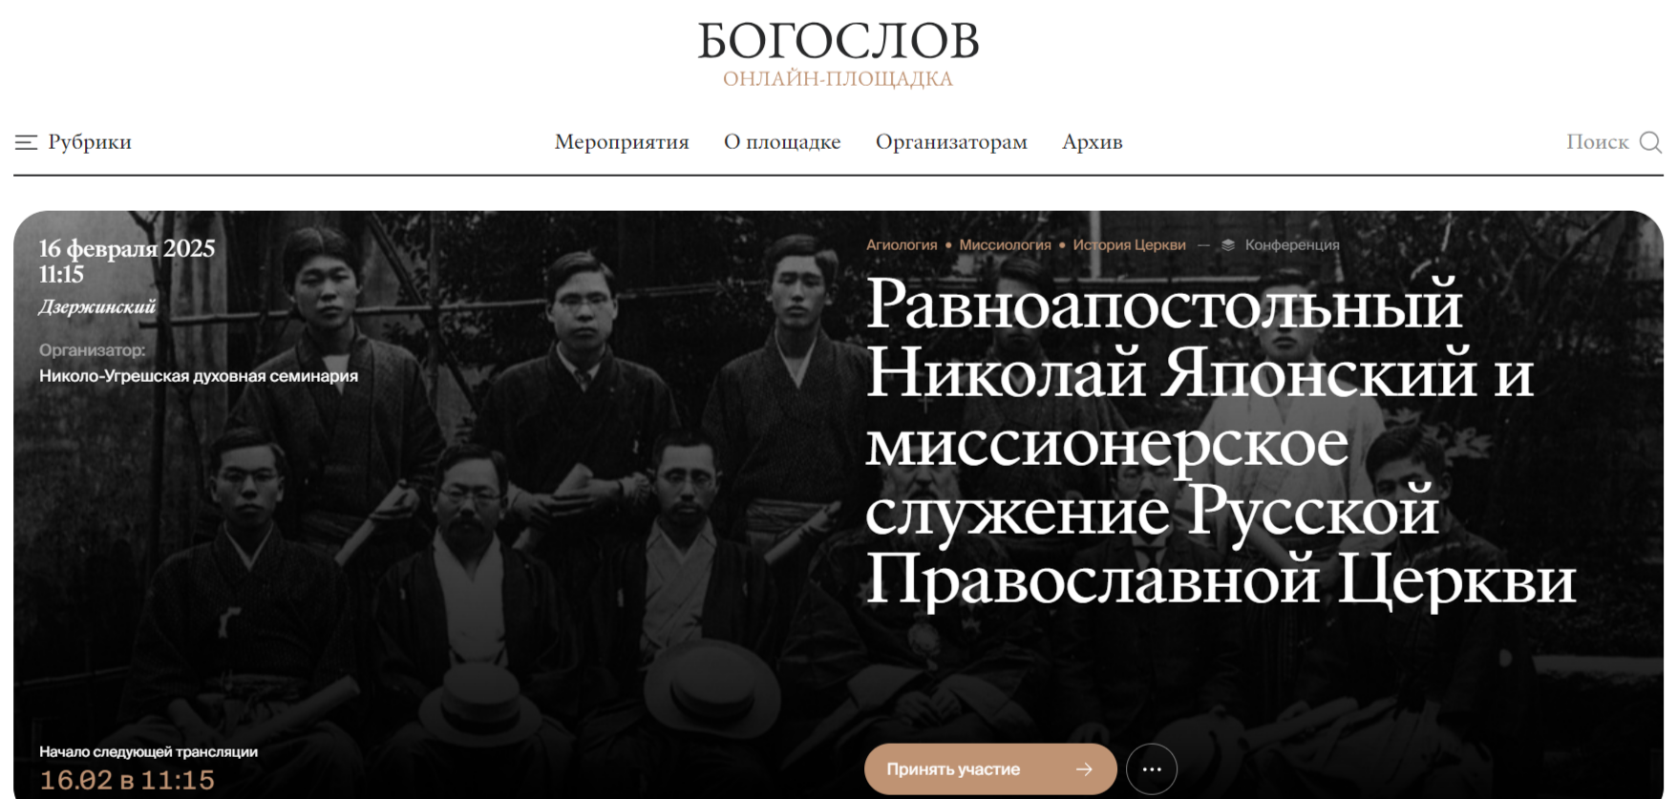
Task: Click the Принять участие button
Action: pyautogui.click(x=990, y=769)
